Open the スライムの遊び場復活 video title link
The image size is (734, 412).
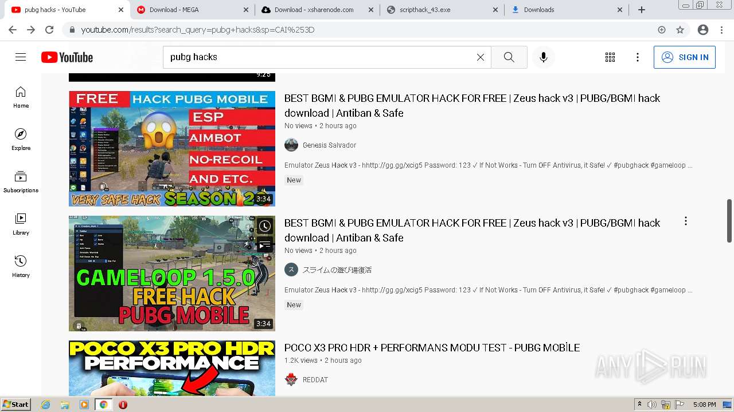coord(472,230)
